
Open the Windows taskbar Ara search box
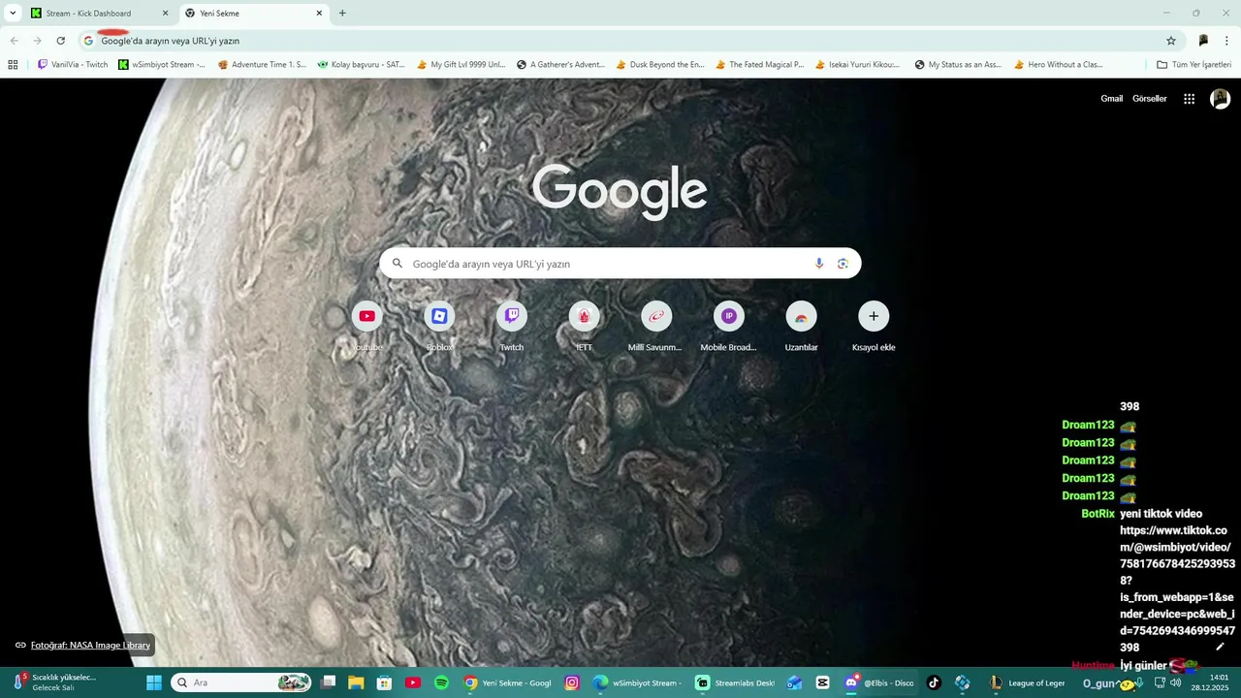(x=242, y=682)
